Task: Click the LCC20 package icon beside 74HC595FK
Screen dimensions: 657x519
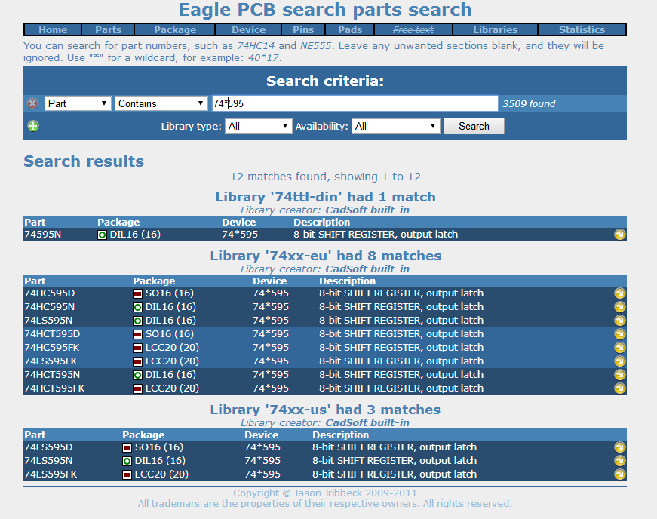Action: [x=137, y=347]
